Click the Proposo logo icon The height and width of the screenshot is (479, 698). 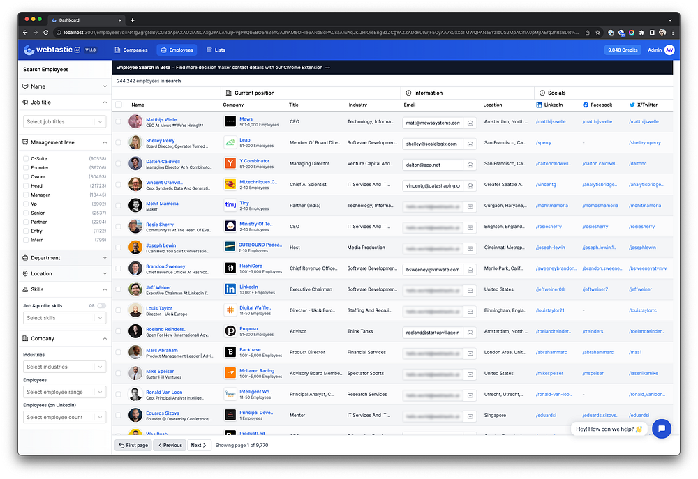tap(230, 331)
